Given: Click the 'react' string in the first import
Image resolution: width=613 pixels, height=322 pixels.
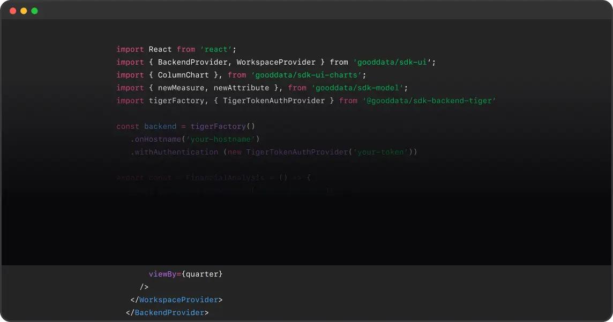Looking at the screenshot, I should tap(216, 50).
